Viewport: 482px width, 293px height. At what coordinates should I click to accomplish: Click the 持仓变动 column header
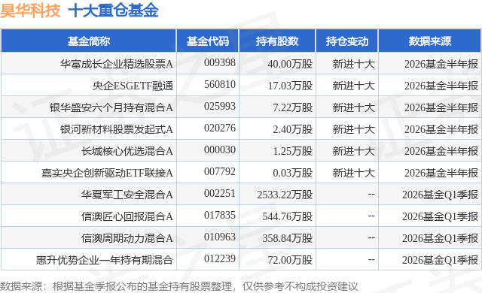[347, 41]
